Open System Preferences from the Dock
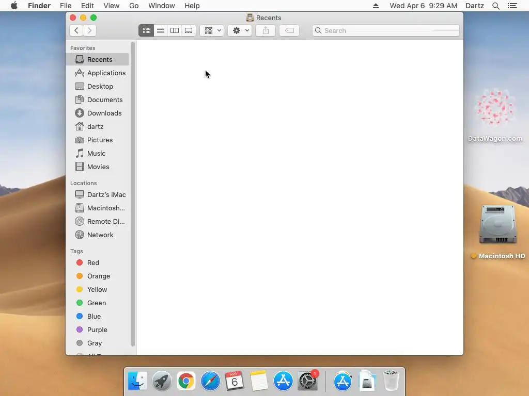The height and width of the screenshot is (396, 529). tap(307, 381)
